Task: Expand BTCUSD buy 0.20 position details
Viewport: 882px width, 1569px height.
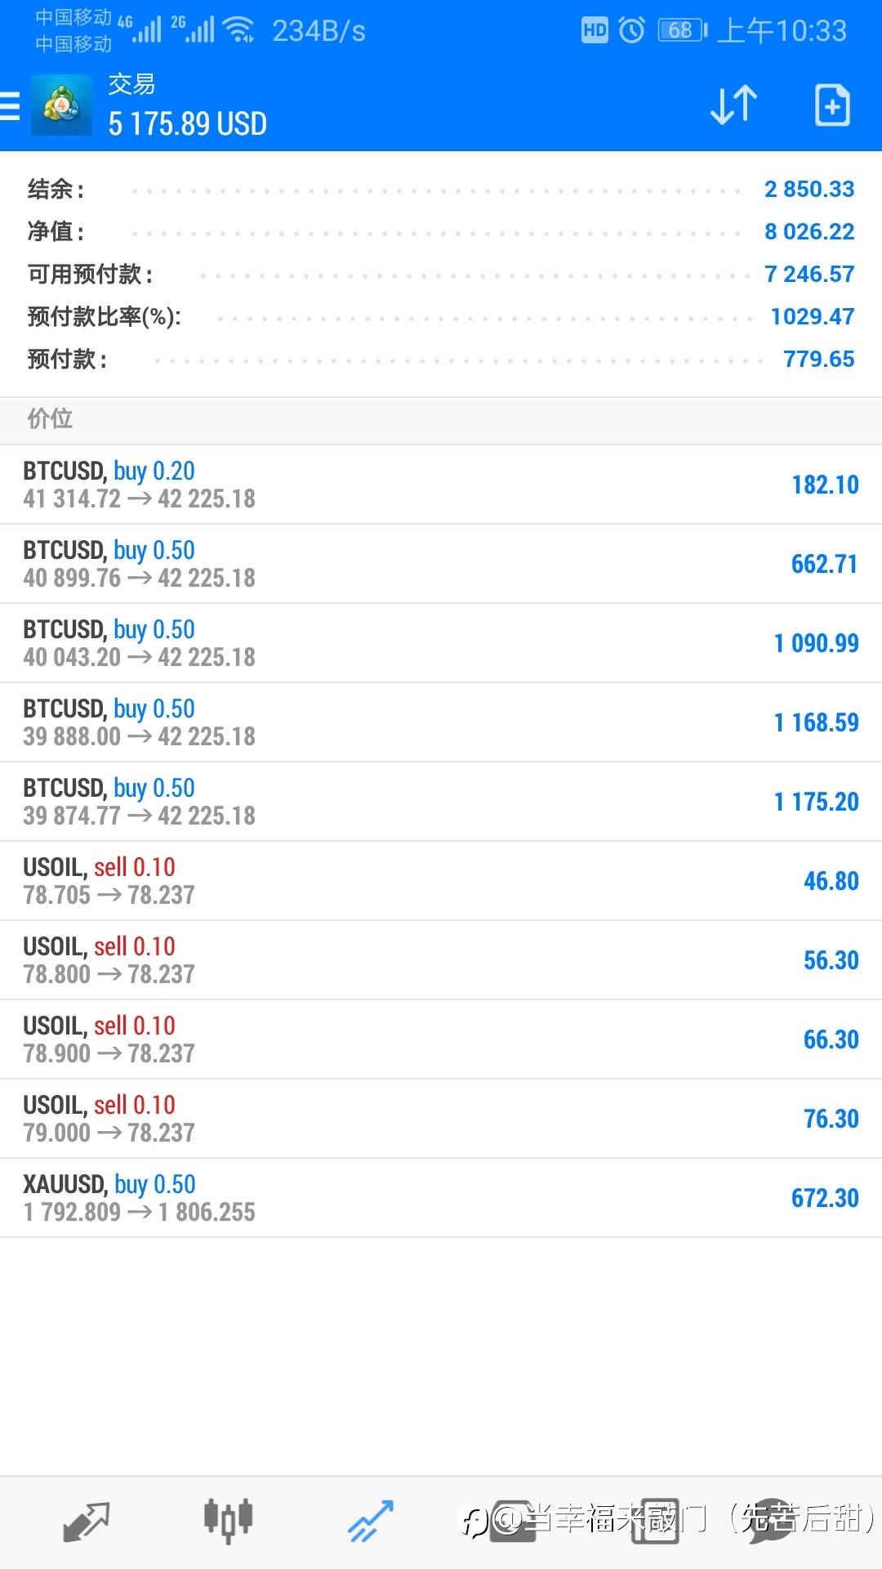Action: [441, 485]
